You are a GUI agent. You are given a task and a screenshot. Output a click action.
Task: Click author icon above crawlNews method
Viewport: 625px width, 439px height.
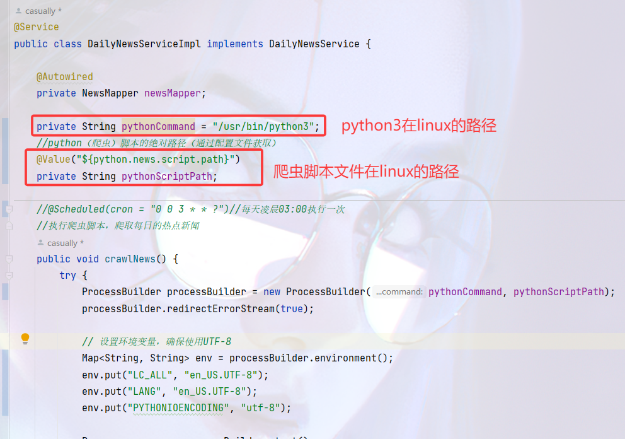40,243
